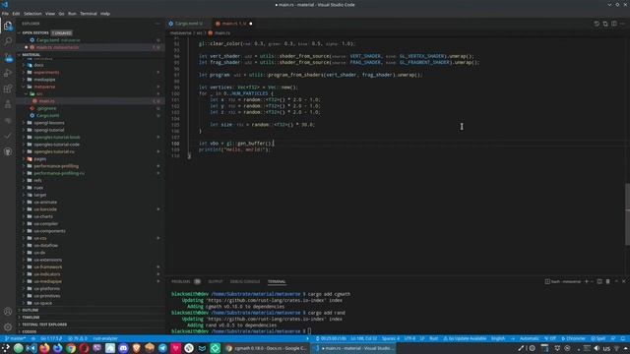
Task: Click the timeline history icon in editor toolbar
Action: (597, 24)
